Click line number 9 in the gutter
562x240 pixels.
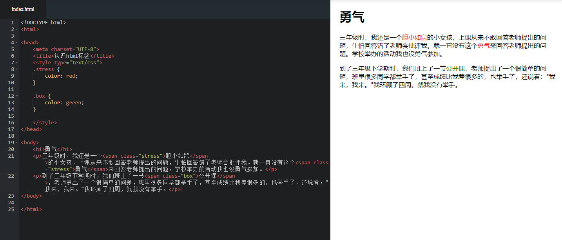point(12,76)
